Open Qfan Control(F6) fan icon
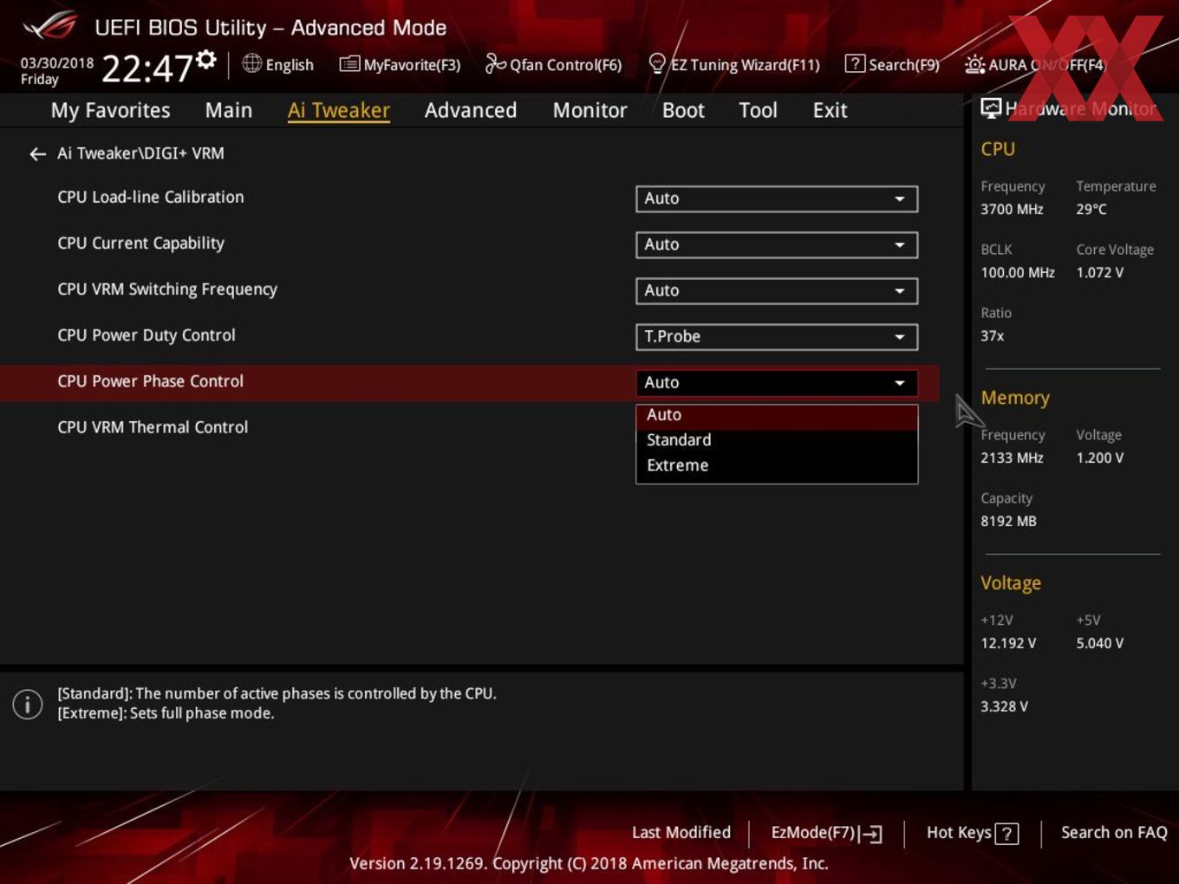 click(495, 63)
